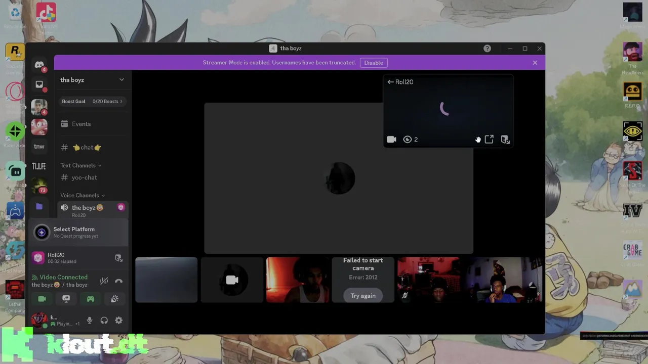Leave activity from the Roll20 overlay
The image size is (648, 364).
point(505,140)
